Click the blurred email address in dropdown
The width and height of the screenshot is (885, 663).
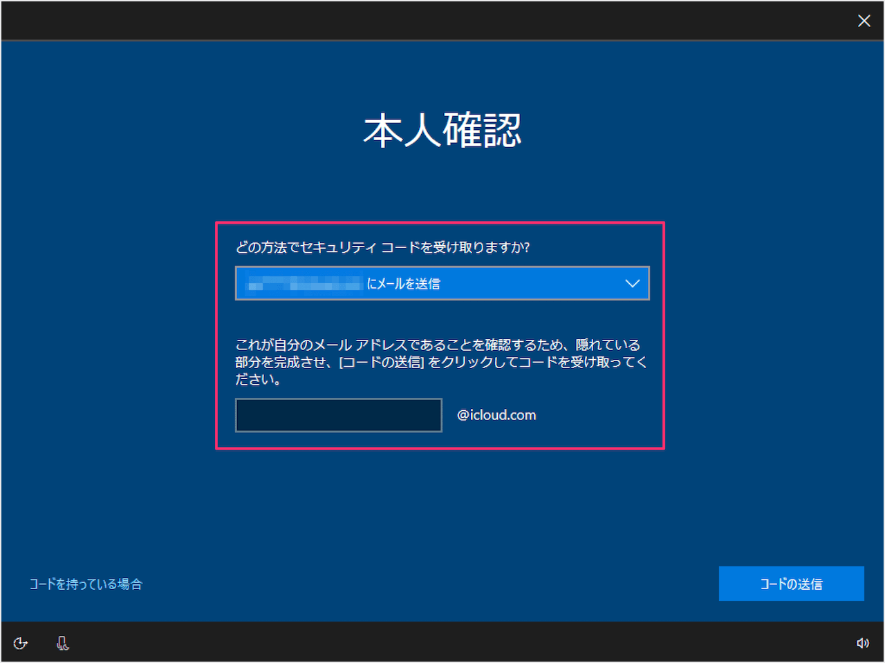pyautogui.click(x=304, y=284)
